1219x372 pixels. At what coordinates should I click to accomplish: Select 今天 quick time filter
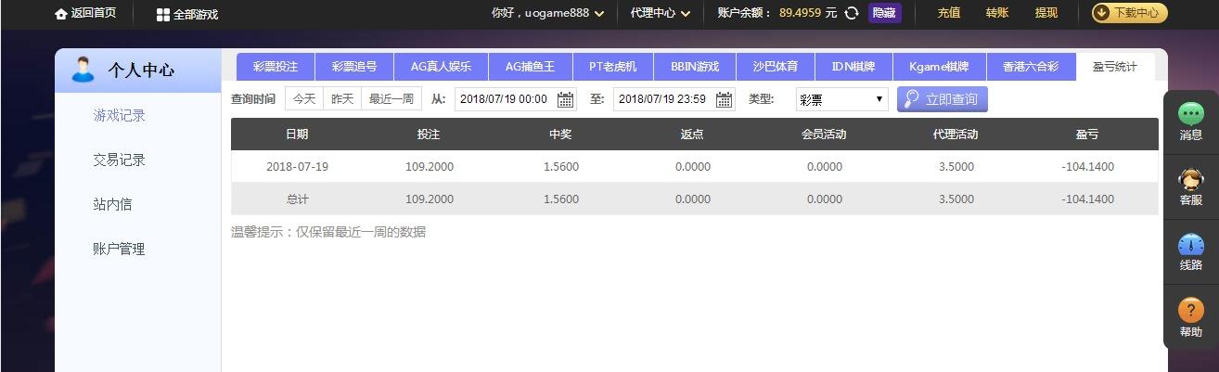point(304,99)
